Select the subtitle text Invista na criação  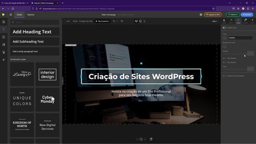(x=141, y=93)
